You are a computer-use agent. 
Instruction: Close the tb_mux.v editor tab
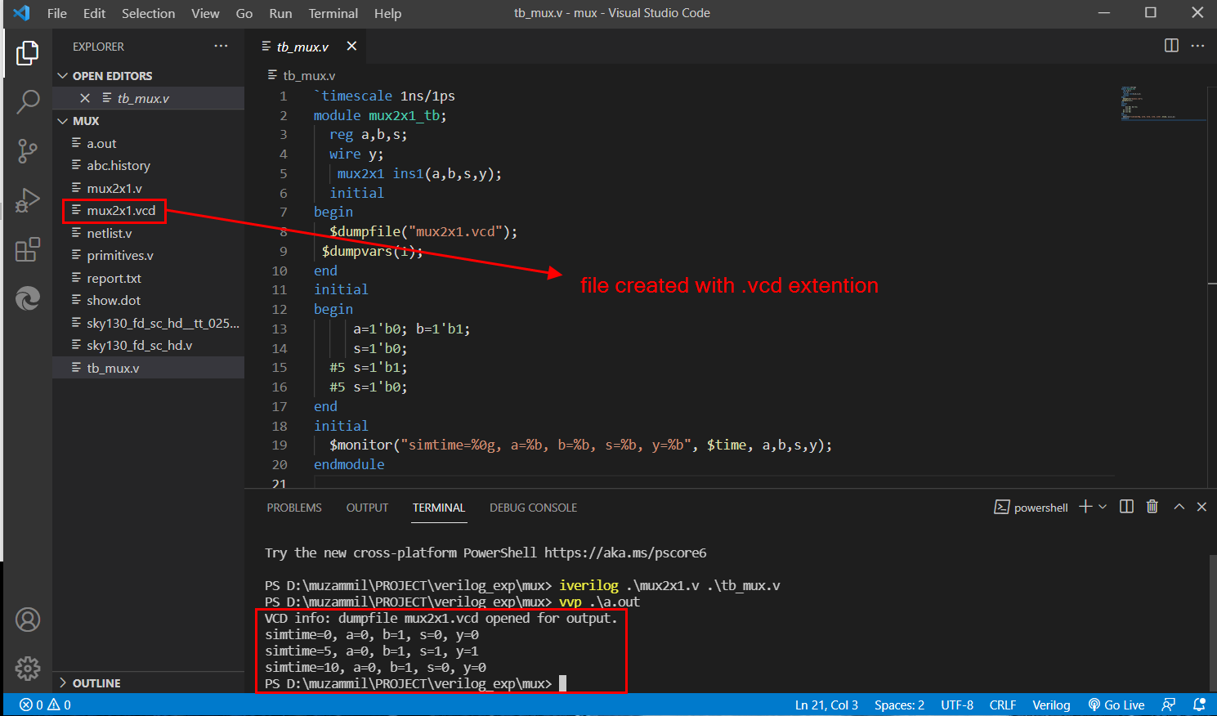pos(351,47)
